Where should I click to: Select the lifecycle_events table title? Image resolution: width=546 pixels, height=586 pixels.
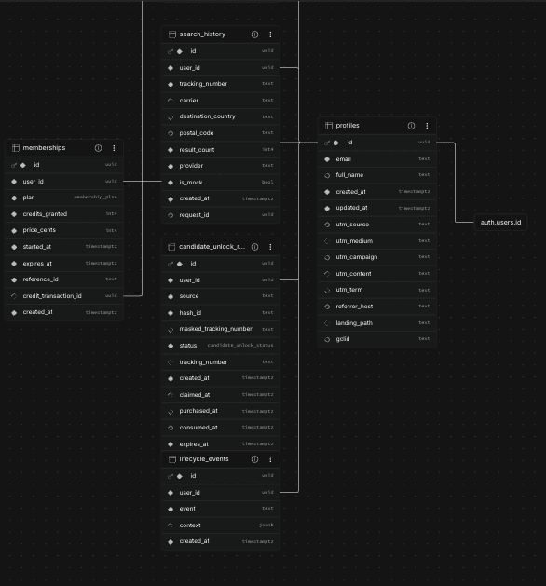[x=204, y=459]
